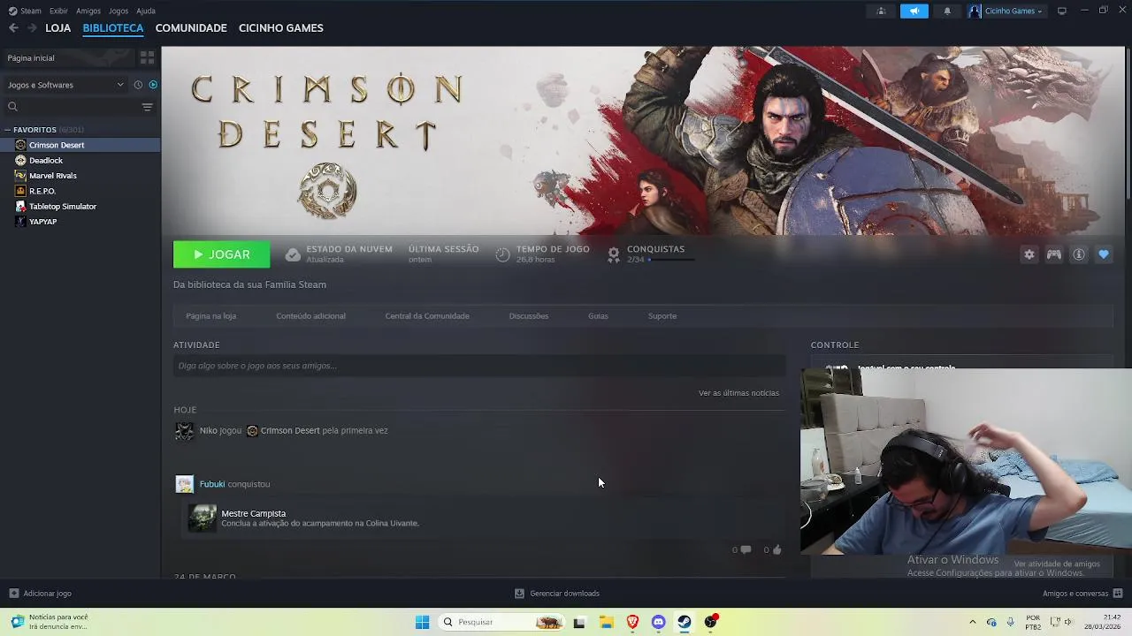Click the Gerenciar downloads icon
The width and height of the screenshot is (1132, 636).
click(519, 594)
